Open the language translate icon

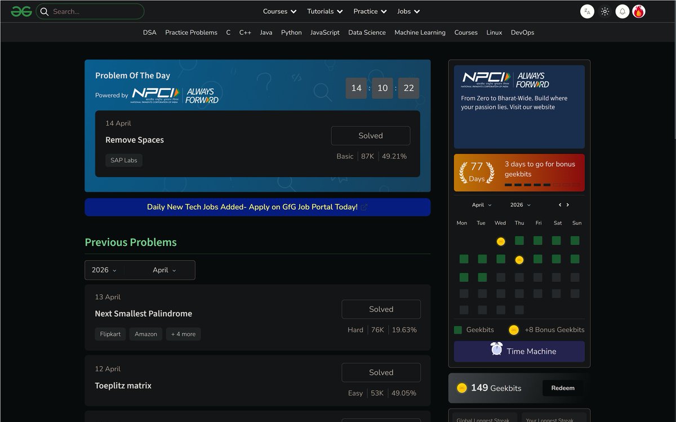tap(587, 11)
